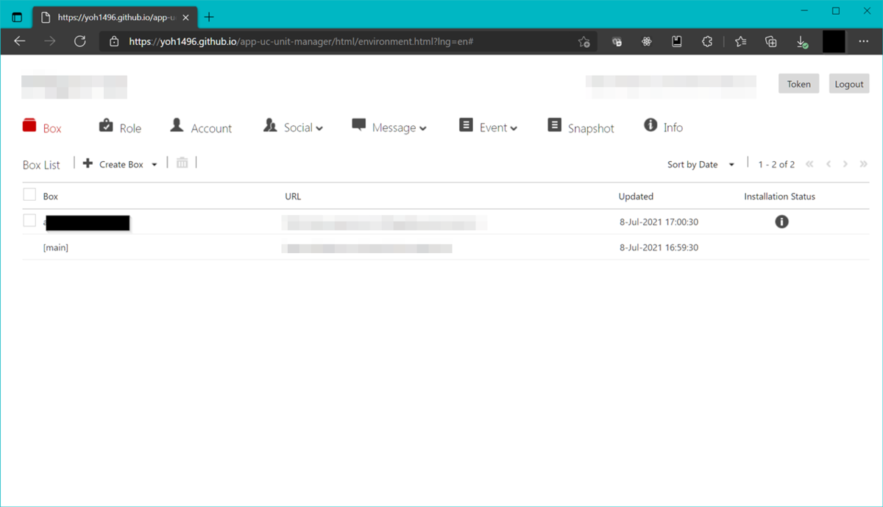
Task: Click the Social people icon
Action: tap(270, 125)
